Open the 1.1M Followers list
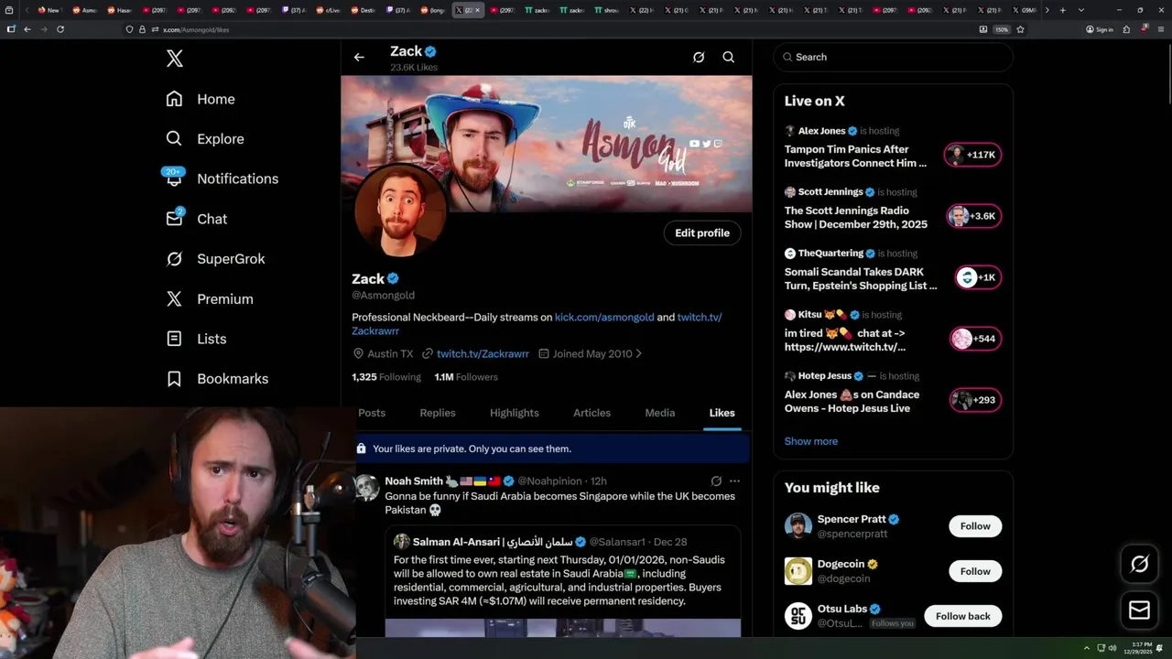 [466, 377]
